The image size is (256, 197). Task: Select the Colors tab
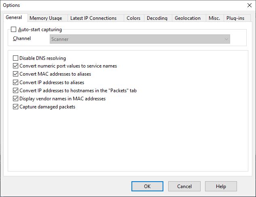coord(133,18)
